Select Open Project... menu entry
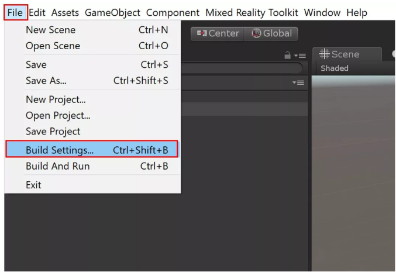396x272 pixels. coord(92,115)
